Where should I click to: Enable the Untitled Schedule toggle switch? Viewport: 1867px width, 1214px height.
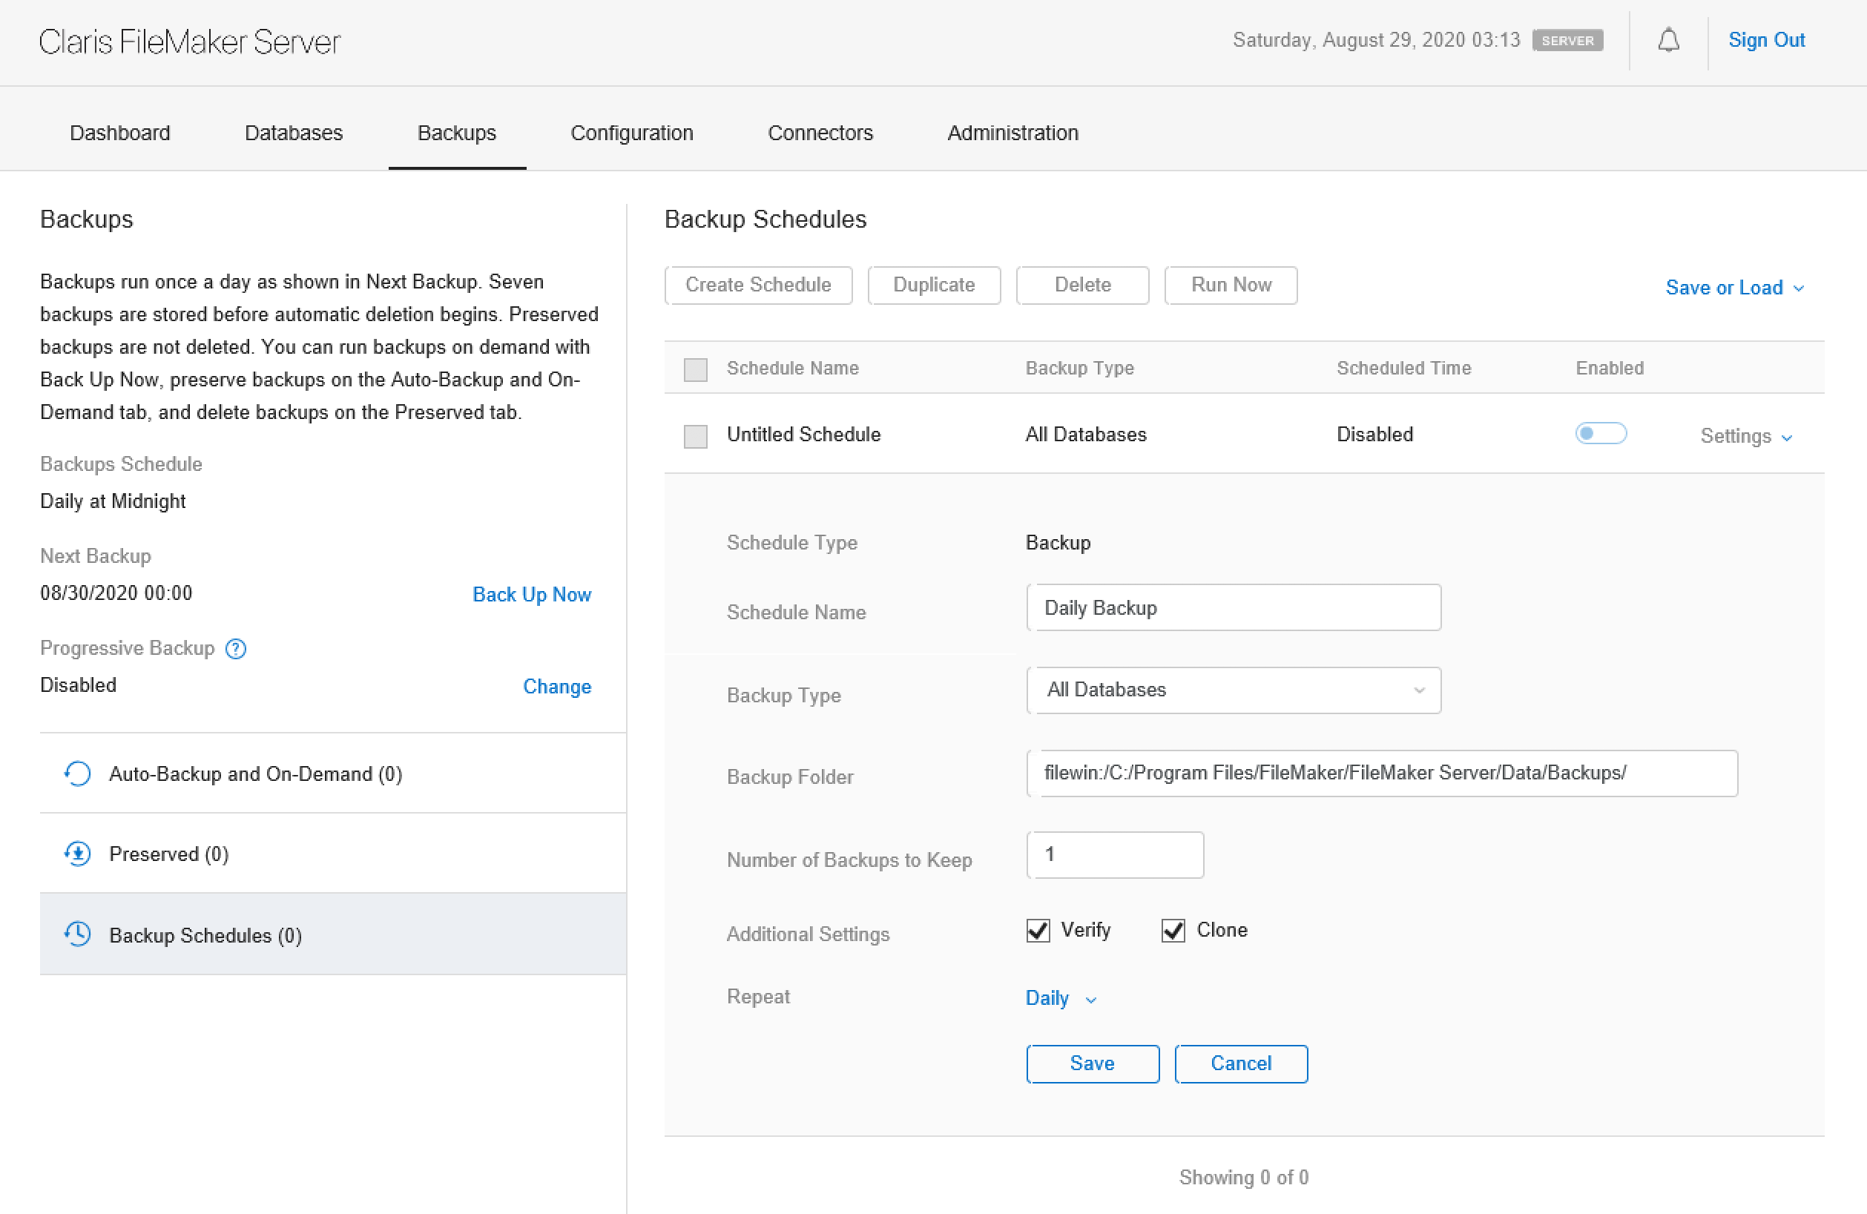(1600, 434)
